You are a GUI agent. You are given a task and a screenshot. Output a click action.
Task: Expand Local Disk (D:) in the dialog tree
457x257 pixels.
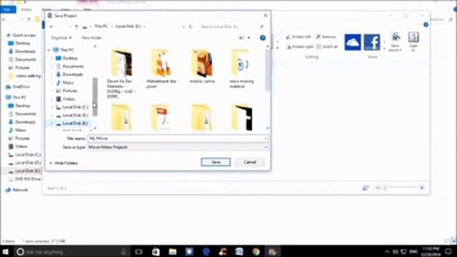[x=51, y=116]
